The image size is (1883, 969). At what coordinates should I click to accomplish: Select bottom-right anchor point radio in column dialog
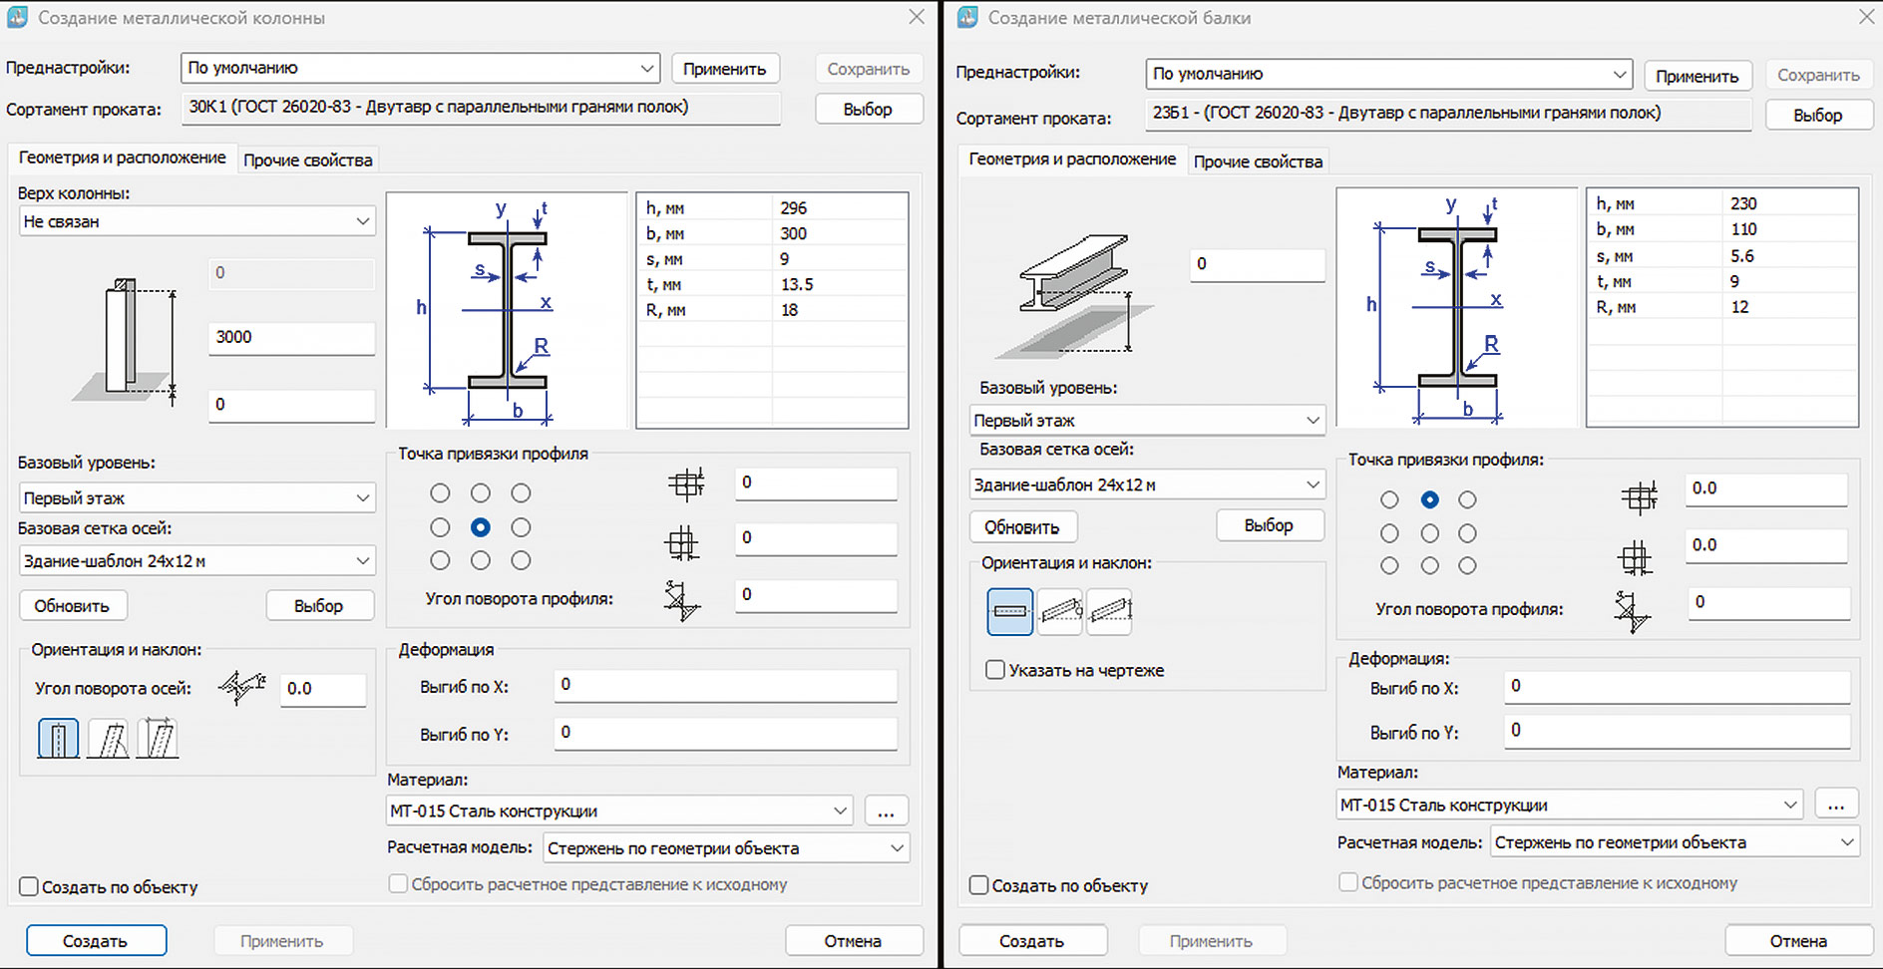pyautogui.click(x=521, y=560)
